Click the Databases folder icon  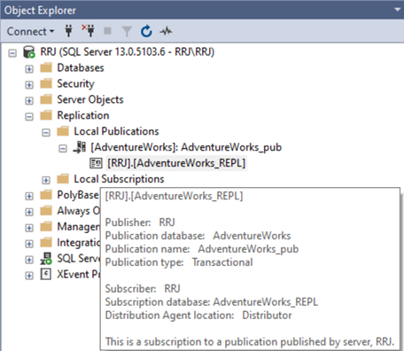coord(46,67)
